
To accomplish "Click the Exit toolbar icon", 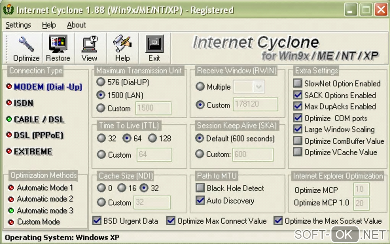I will pos(154,44).
